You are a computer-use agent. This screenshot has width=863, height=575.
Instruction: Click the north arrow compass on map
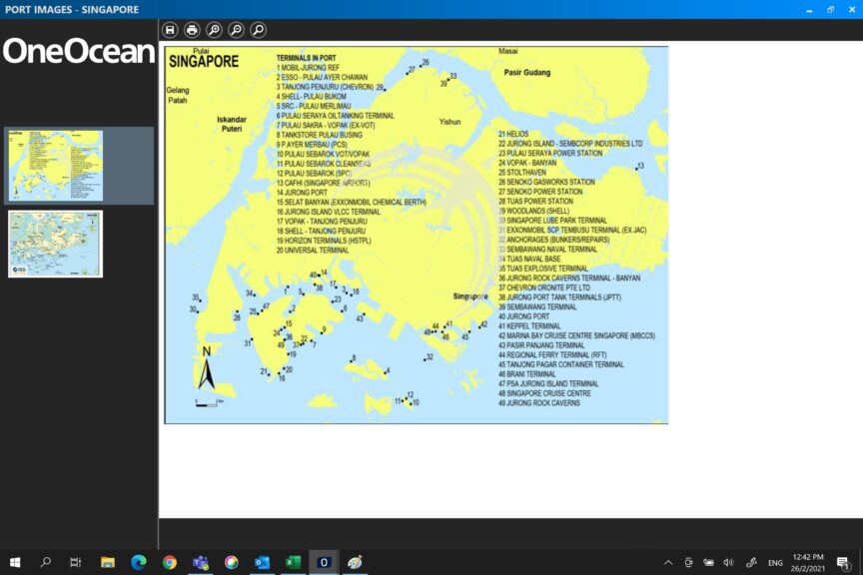coord(207,367)
